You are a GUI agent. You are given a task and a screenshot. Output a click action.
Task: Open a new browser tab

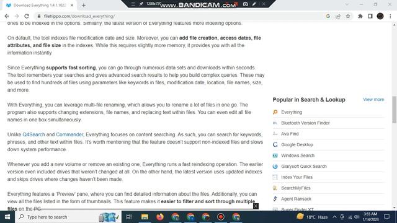[84, 5]
